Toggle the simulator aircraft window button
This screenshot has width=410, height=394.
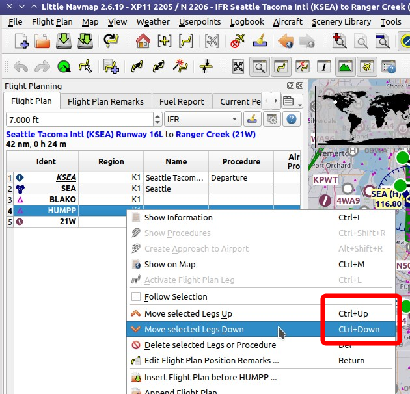click(367, 66)
